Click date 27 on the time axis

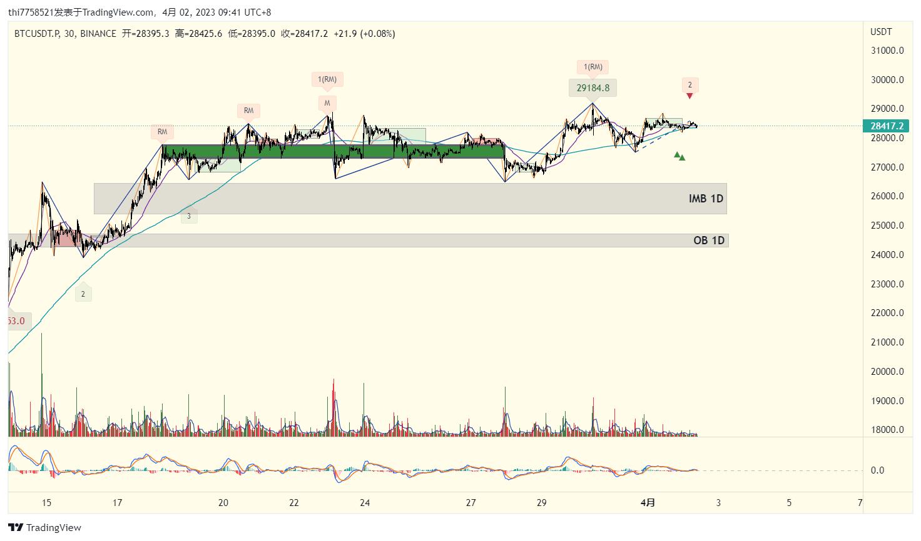pos(471,502)
